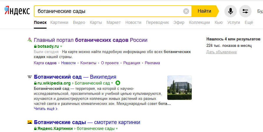Click the Найти search button
Image resolution: width=263 pixels, height=132 pixels.
click(x=204, y=11)
